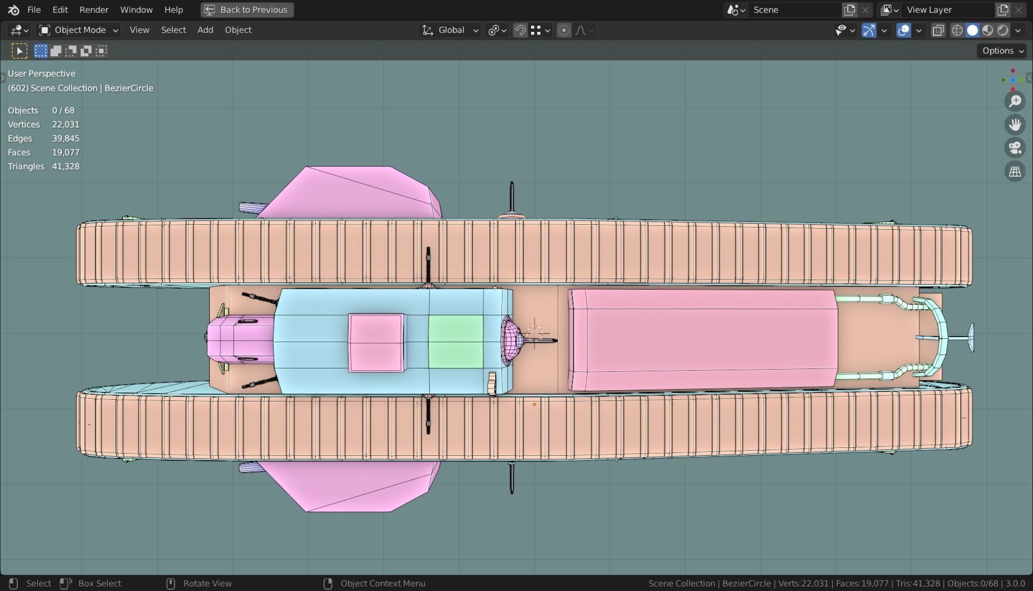This screenshot has height=591, width=1033.
Task: Set selection mode to invert
Action: 86,51
